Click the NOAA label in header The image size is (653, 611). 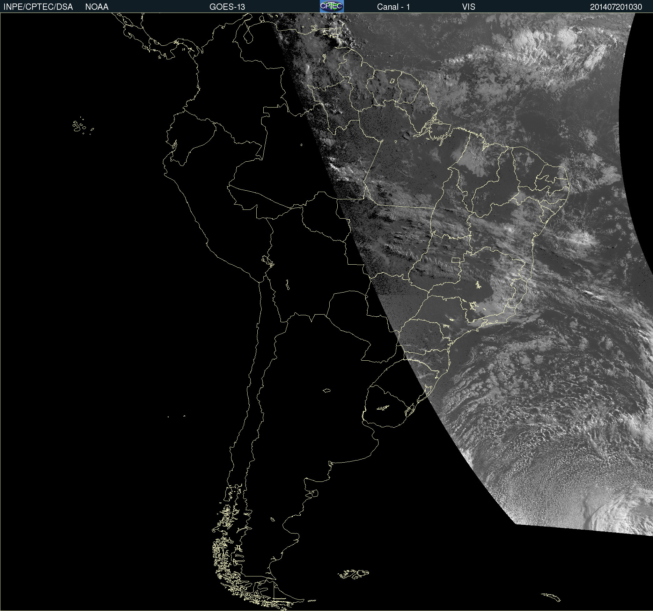pyautogui.click(x=97, y=7)
